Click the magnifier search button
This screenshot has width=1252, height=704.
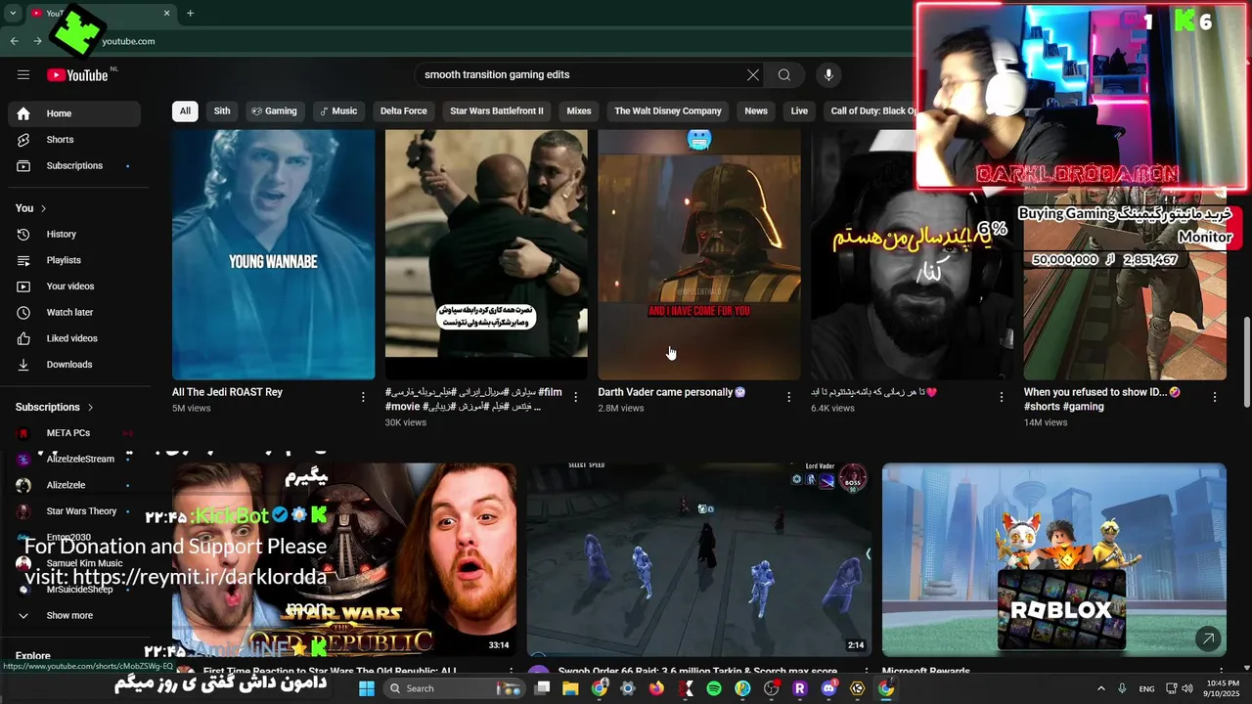coord(784,75)
